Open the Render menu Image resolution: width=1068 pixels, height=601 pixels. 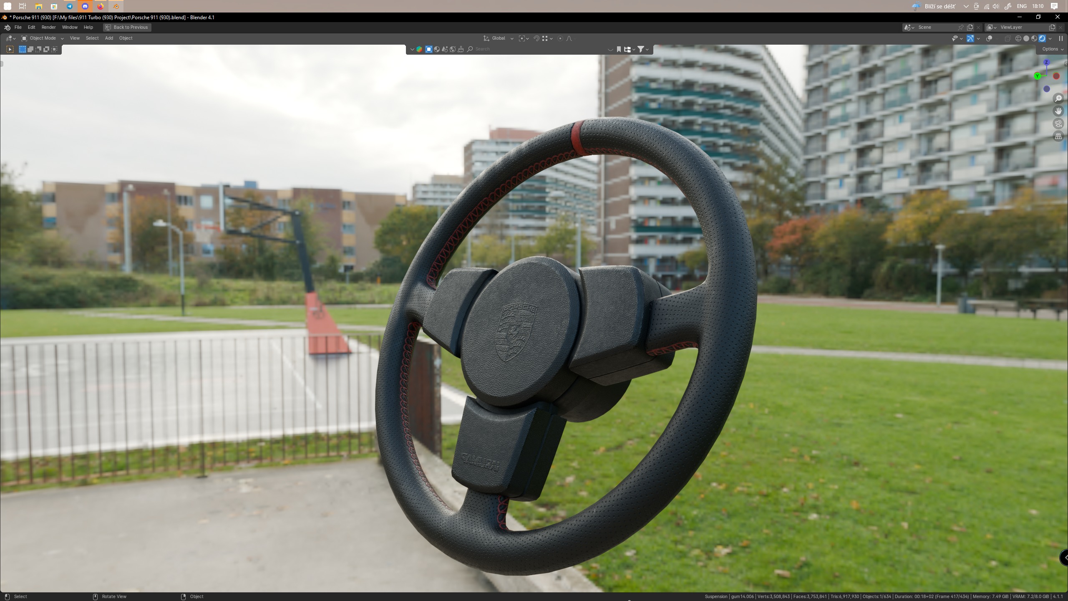48,27
